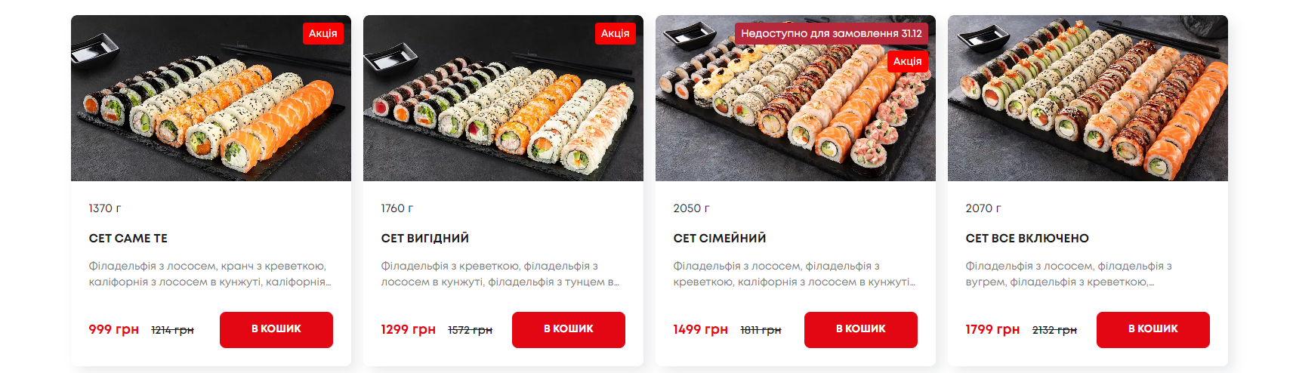Viewport: 1293px width, 373px height.
Task: Click the СЕТ СІМЕЙНИЙ title
Action: (720, 239)
